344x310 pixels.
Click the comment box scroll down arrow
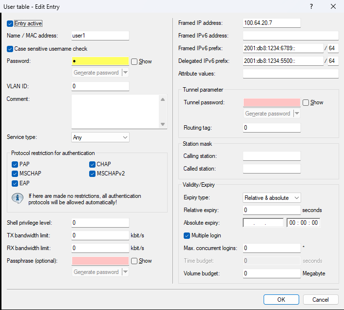(x=163, y=124)
